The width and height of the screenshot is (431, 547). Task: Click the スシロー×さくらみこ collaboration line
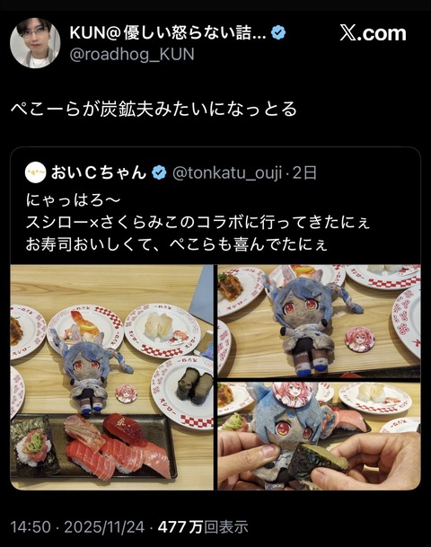click(x=198, y=223)
